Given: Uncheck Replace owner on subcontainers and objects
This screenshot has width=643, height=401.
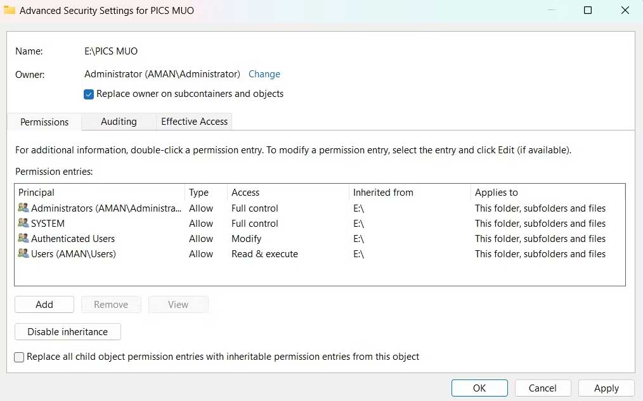Looking at the screenshot, I should pyautogui.click(x=88, y=93).
